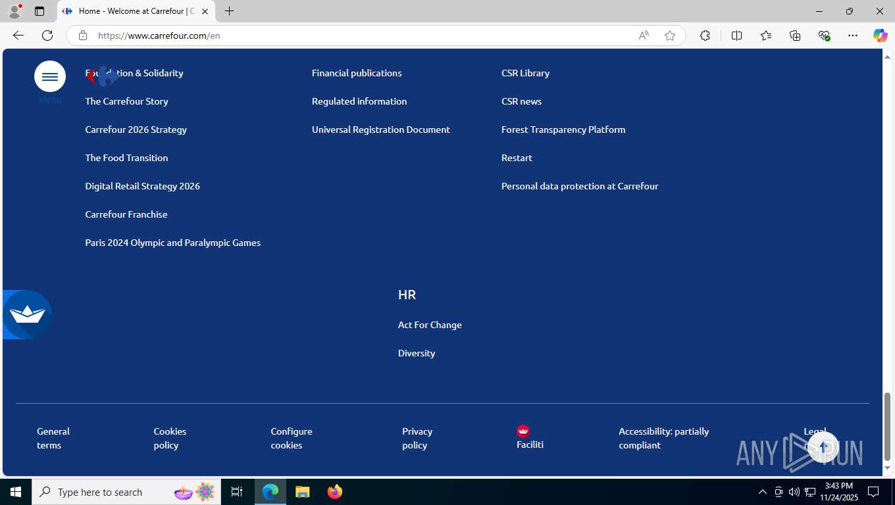Open Carrefour 2026 Strategy link
This screenshot has height=505, width=895.
(x=136, y=130)
